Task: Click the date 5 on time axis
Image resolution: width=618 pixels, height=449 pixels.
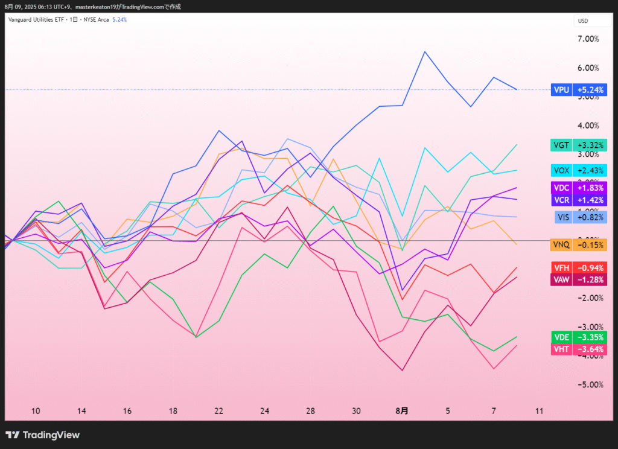Action: coord(448,411)
